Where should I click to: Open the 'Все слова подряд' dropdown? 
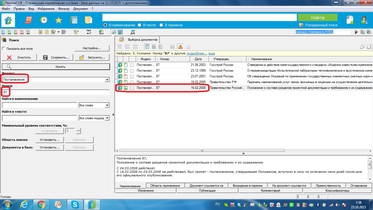tap(107, 118)
